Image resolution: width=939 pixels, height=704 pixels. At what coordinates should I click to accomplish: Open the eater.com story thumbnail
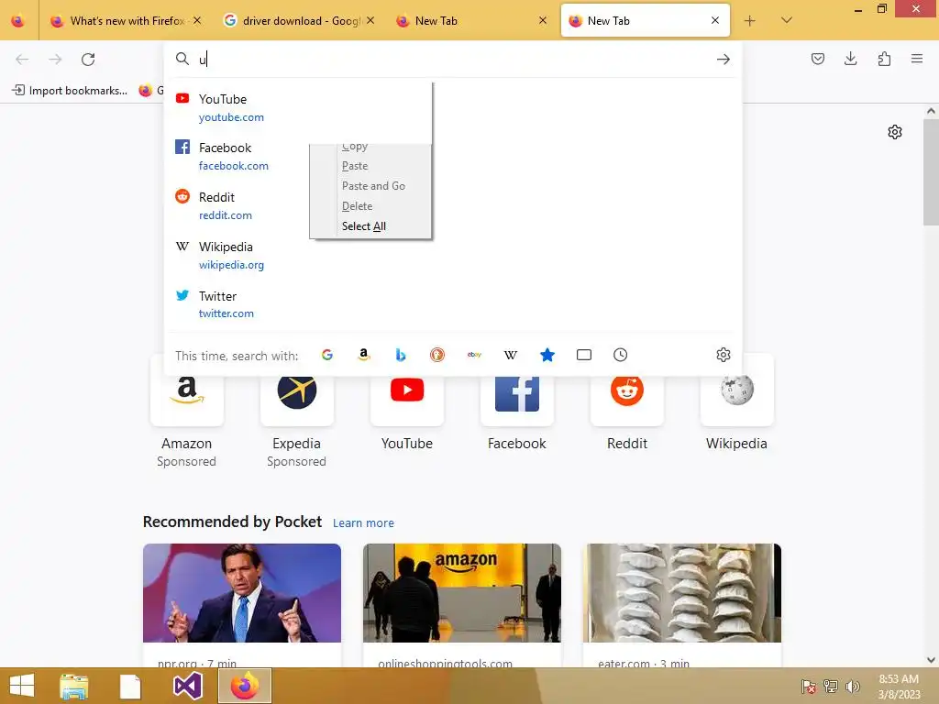click(x=682, y=593)
